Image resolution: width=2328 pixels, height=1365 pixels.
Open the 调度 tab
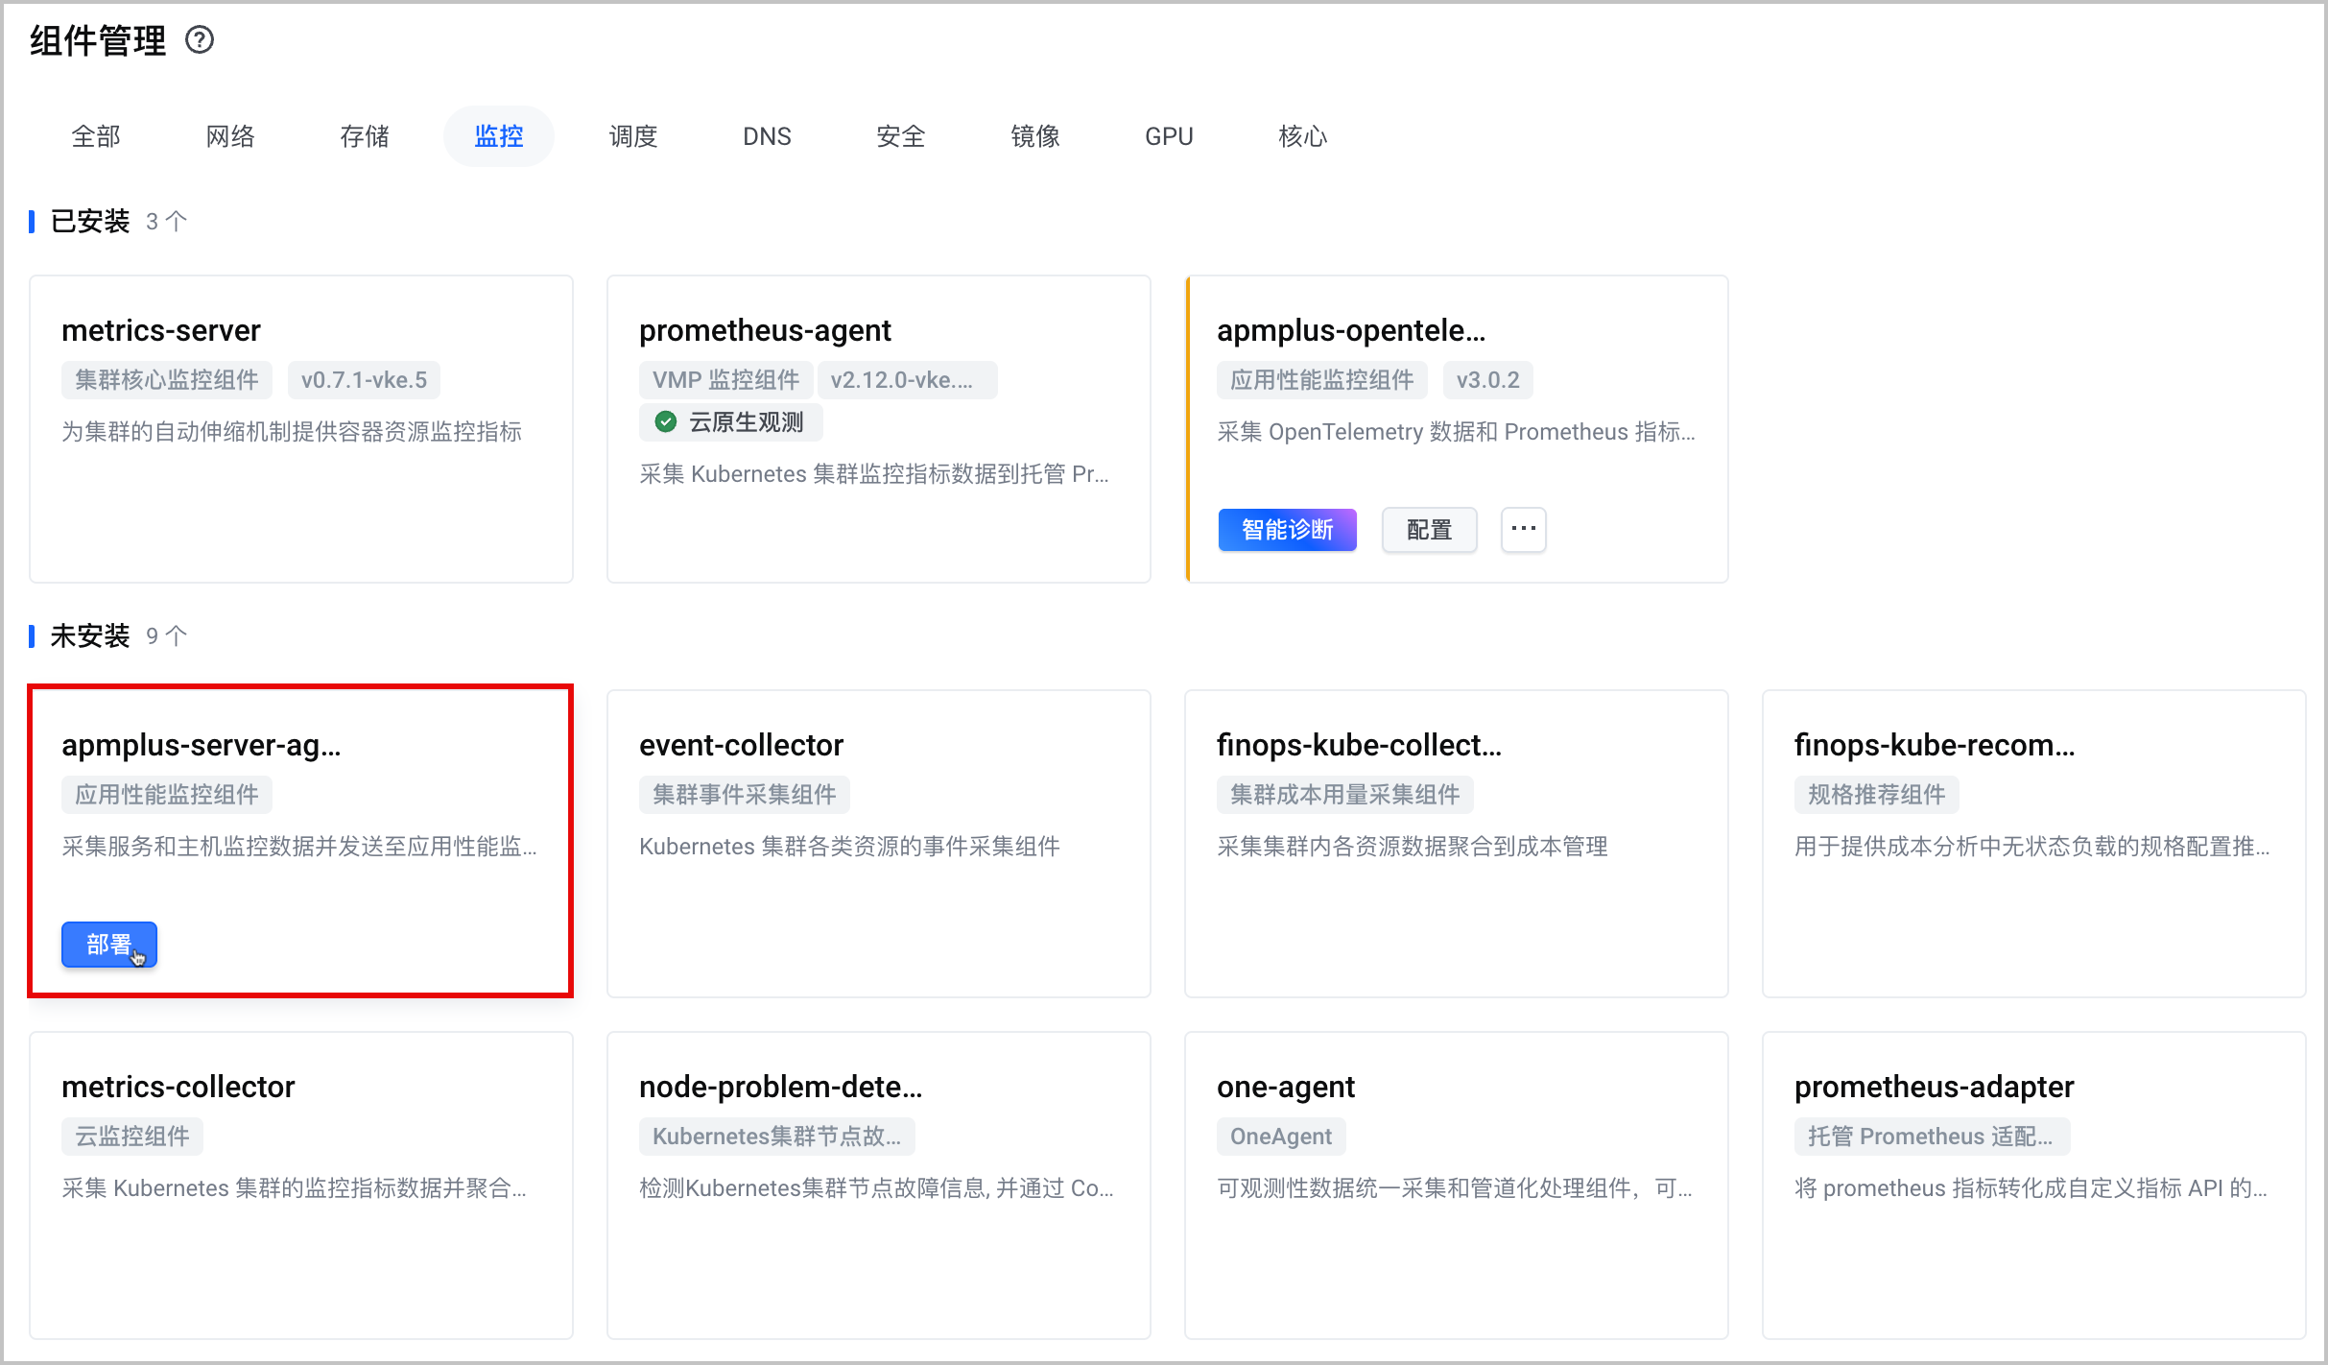click(633, 136)
